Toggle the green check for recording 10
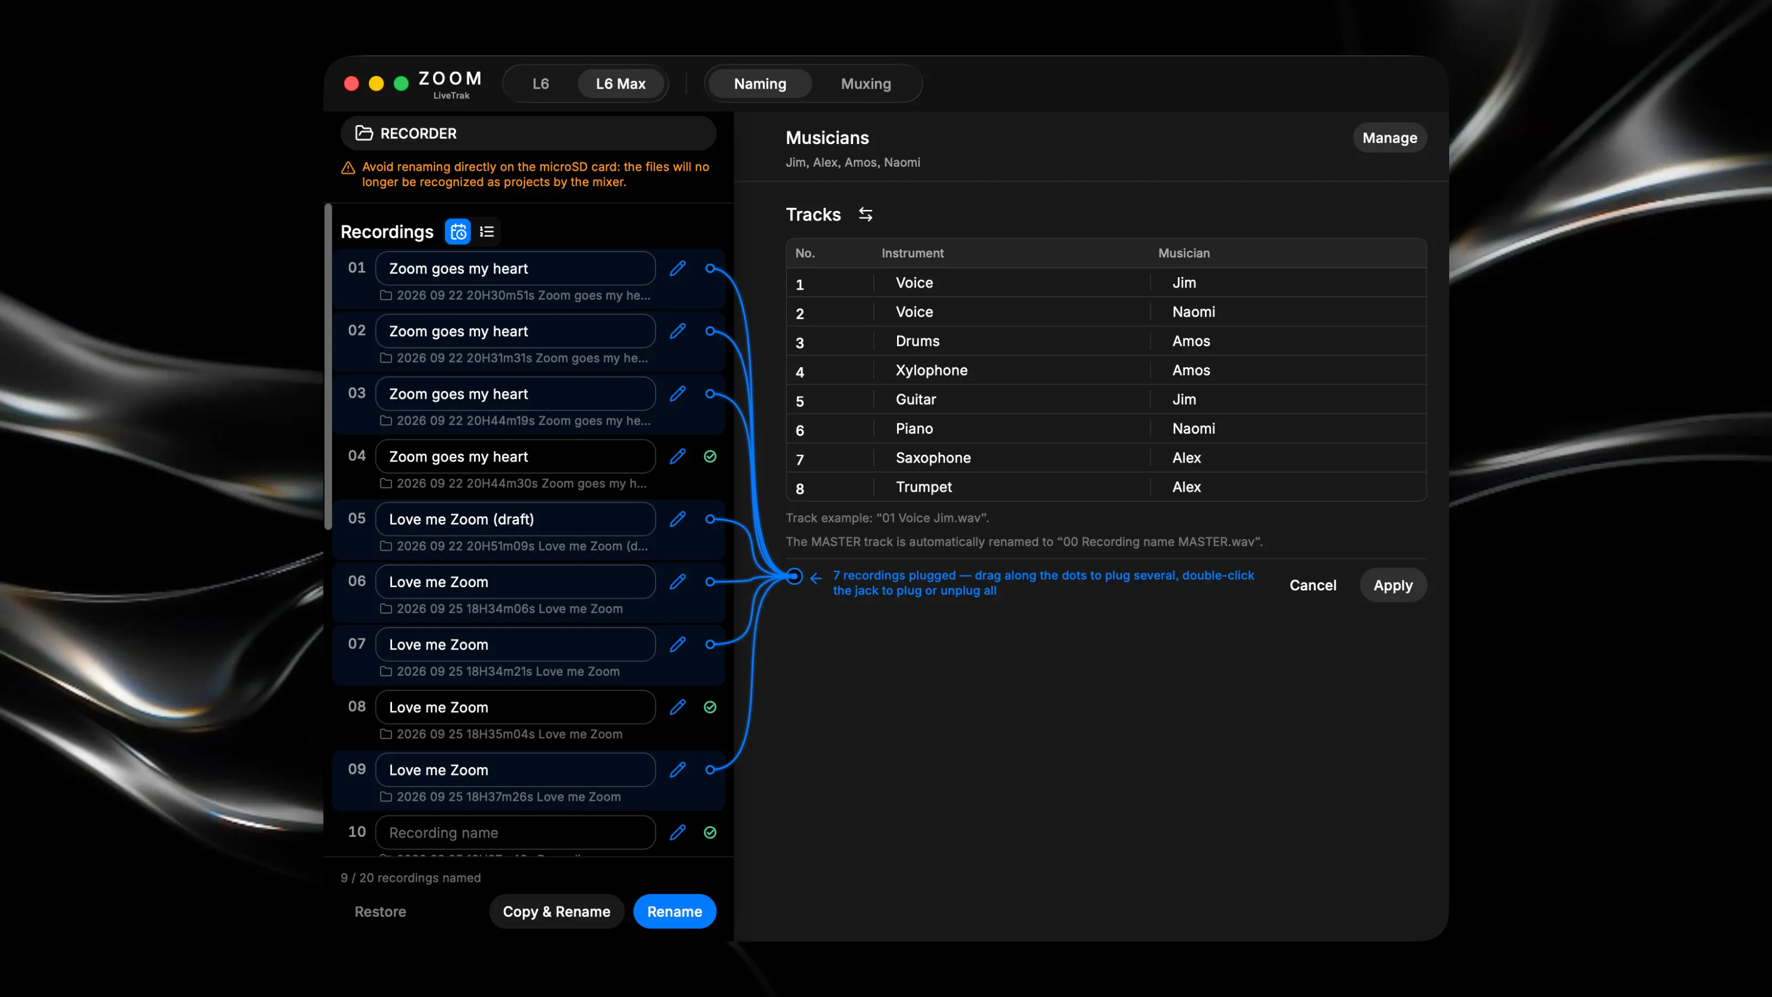1772x997 pixels. [710, 832]
